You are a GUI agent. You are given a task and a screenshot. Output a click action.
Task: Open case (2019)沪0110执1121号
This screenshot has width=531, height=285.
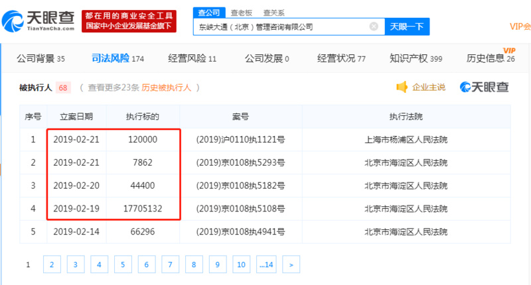(x=240, y=140)
